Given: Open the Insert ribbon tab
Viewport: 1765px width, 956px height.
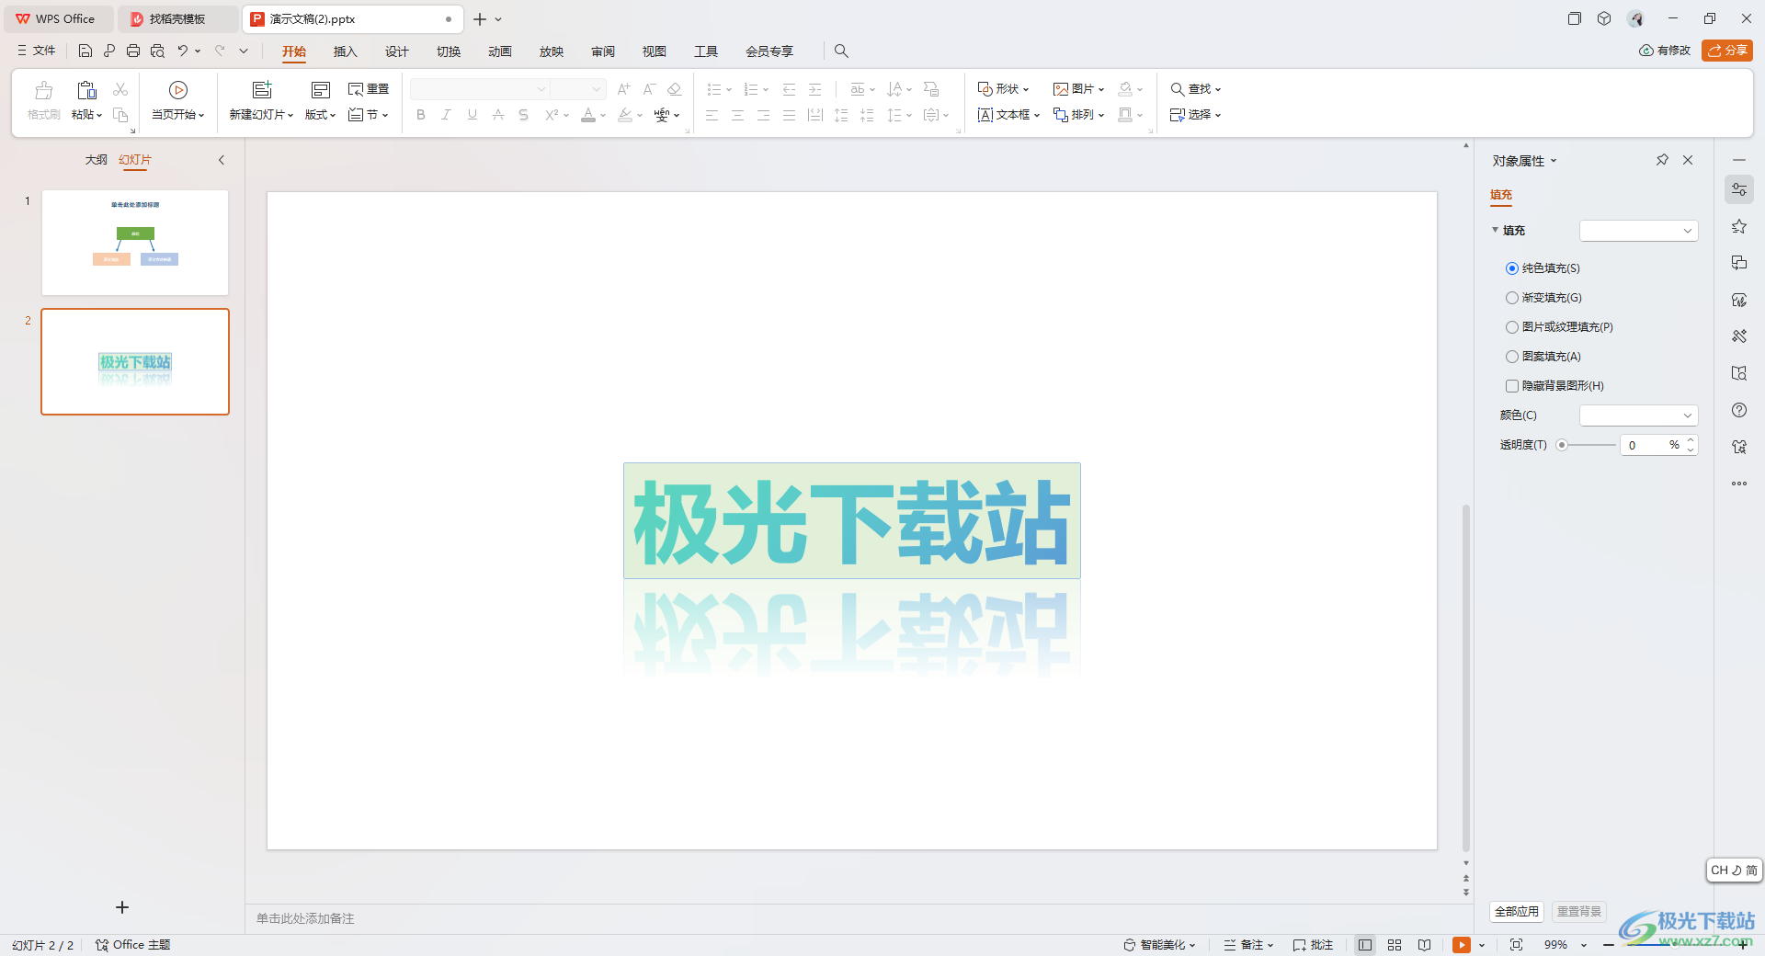Looking at the screenshot, I should [x=345, y=51].
